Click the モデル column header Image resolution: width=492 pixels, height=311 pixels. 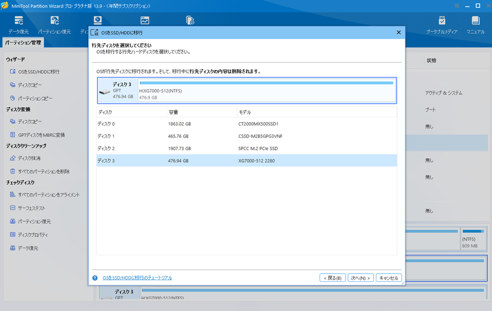[317, 112]
